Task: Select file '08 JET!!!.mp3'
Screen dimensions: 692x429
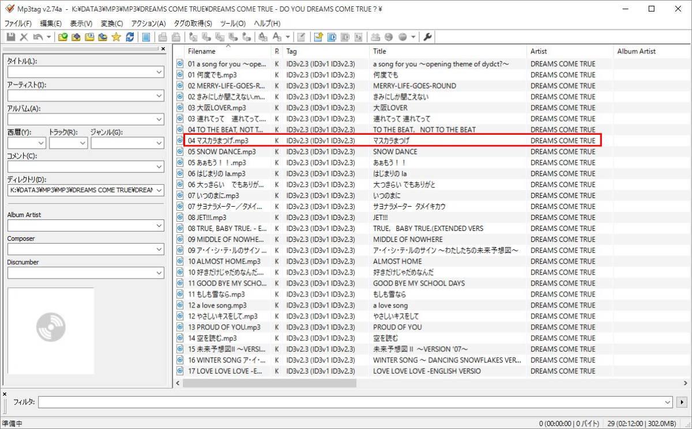Action: [207, 218]
